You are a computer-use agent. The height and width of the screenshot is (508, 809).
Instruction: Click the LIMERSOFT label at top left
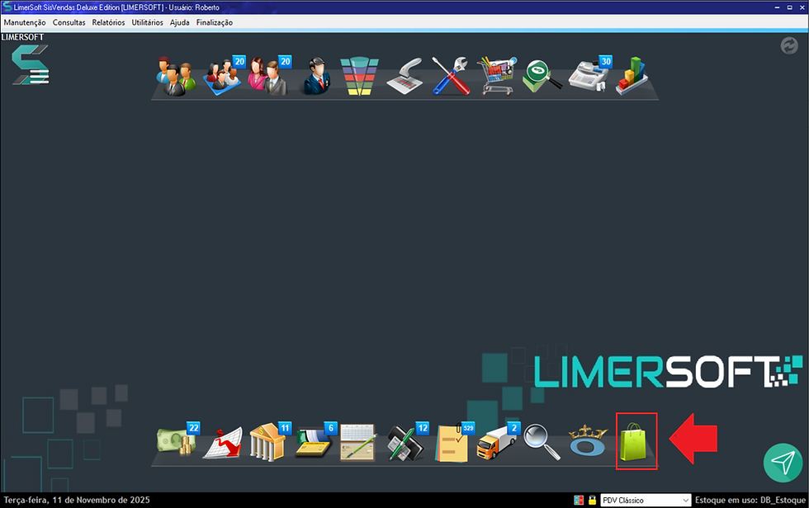tap(23, 37)
